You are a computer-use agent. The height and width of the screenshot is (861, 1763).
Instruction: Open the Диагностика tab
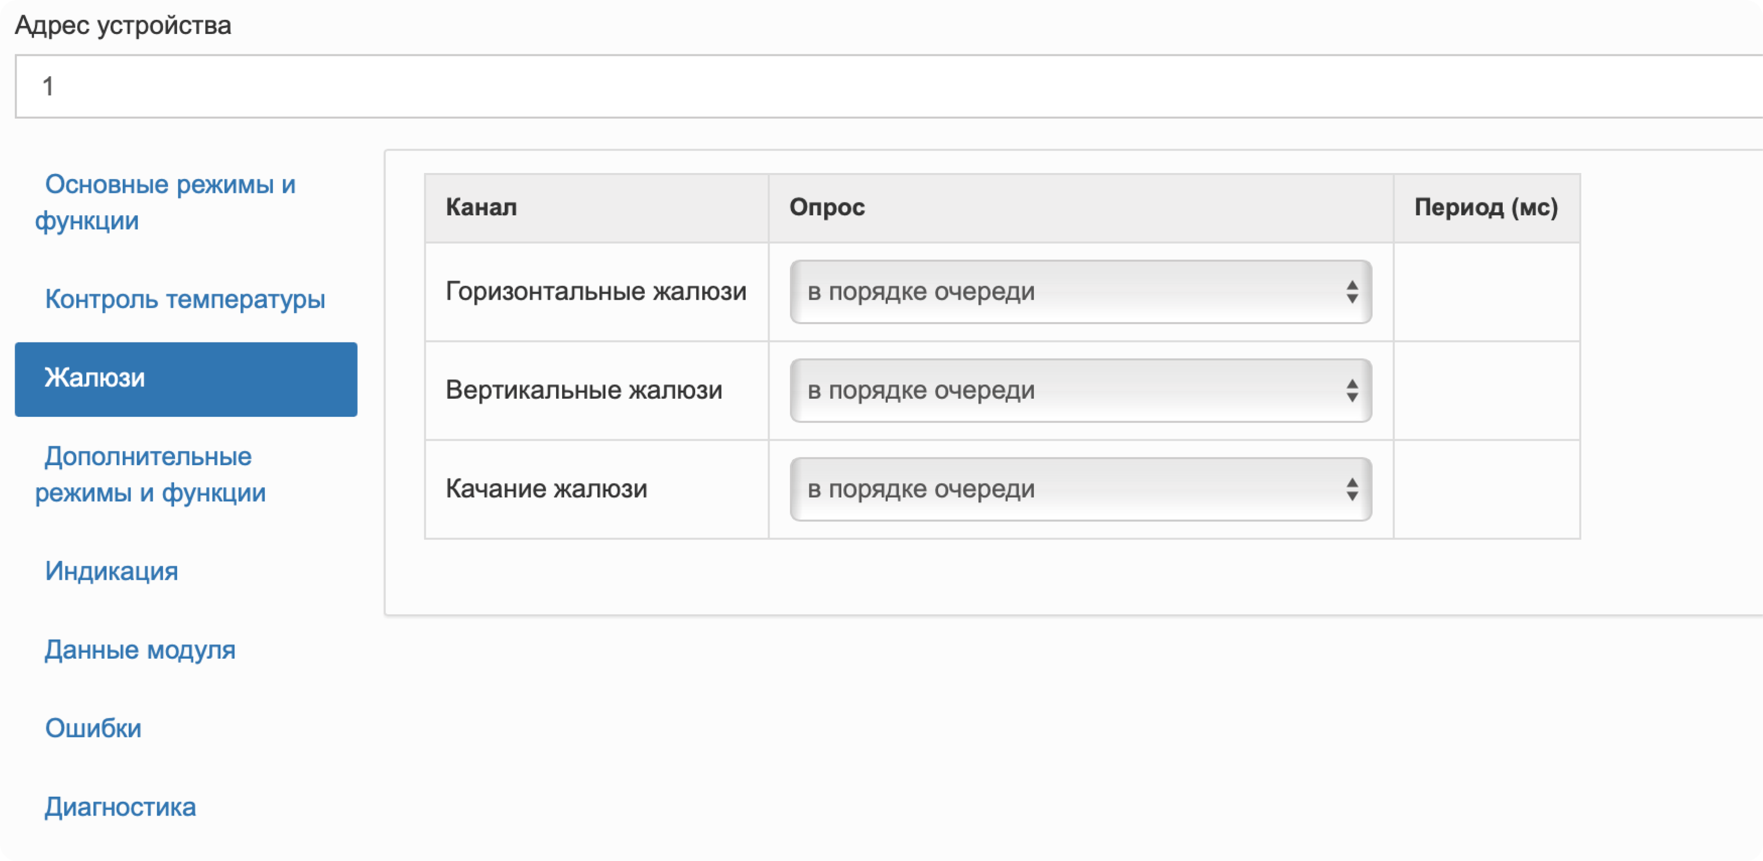pyautogui.click(x=120, y=807)
